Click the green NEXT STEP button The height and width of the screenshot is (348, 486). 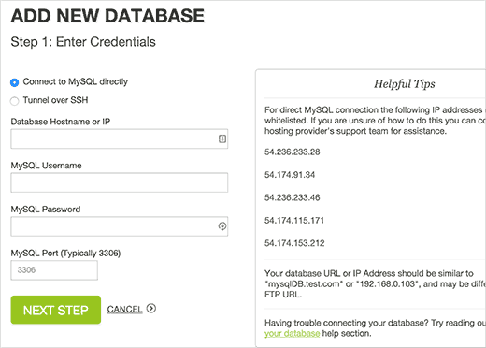56,310
